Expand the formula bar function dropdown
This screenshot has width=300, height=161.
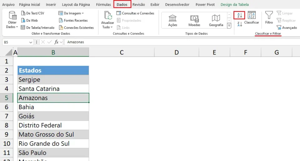click(61, 42)
